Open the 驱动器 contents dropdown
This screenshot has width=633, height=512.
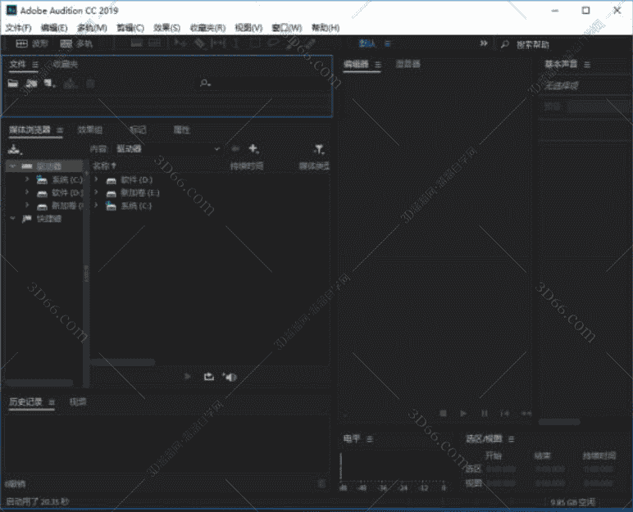click(167, 149)
